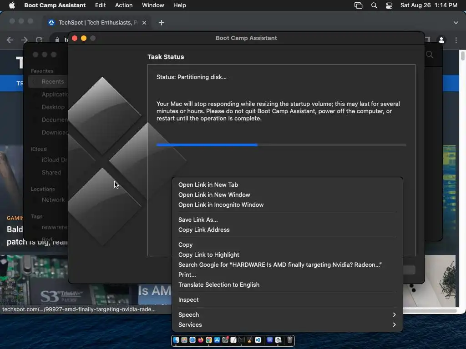The image size is (466, 349).
Task: Launch Safari from the Dock
Action: 192,340
